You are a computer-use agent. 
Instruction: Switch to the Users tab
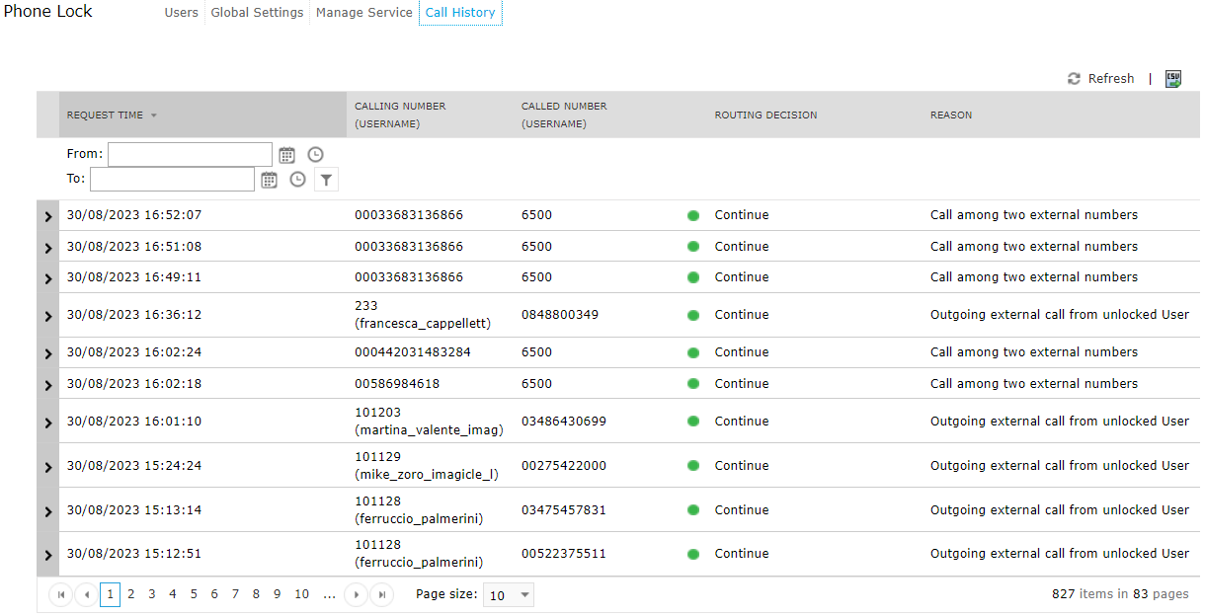(181, 13)
